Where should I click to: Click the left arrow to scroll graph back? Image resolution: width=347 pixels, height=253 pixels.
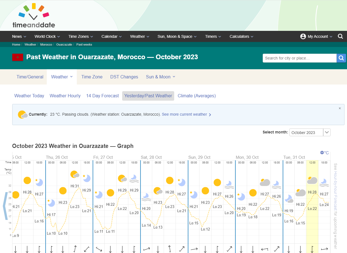click(5, 206)
